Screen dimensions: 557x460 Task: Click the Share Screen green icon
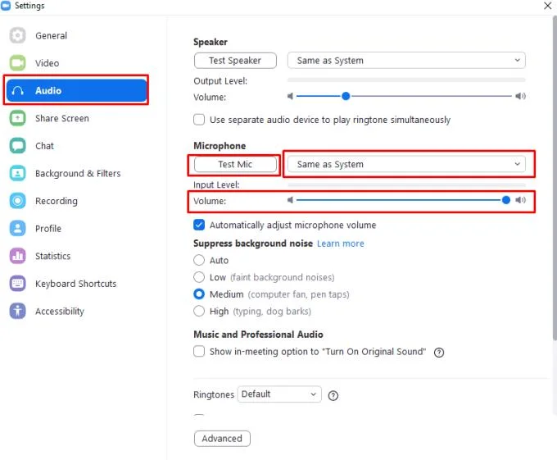pyautogui.click(x=17, y=118)
